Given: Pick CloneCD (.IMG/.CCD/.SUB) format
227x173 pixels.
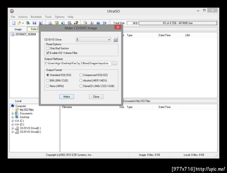Looking at the screenshot, I should 81,86.
